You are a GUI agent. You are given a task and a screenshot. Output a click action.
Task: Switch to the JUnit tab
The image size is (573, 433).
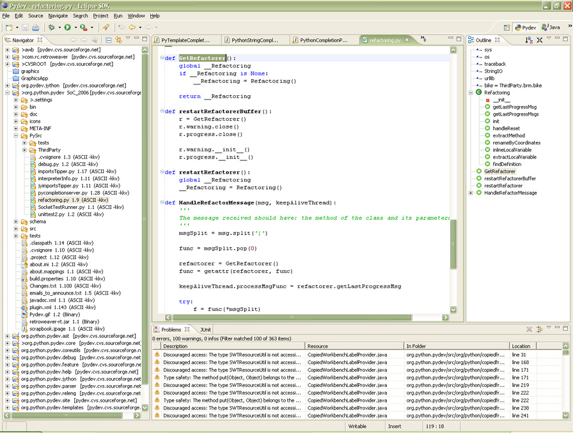[x=205, y=330]
